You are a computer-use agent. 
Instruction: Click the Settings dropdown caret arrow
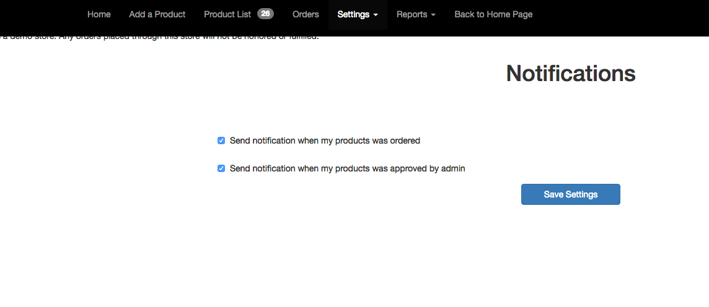(376, 15)
